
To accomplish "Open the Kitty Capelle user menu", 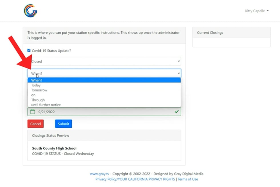I will coord(257,11).
